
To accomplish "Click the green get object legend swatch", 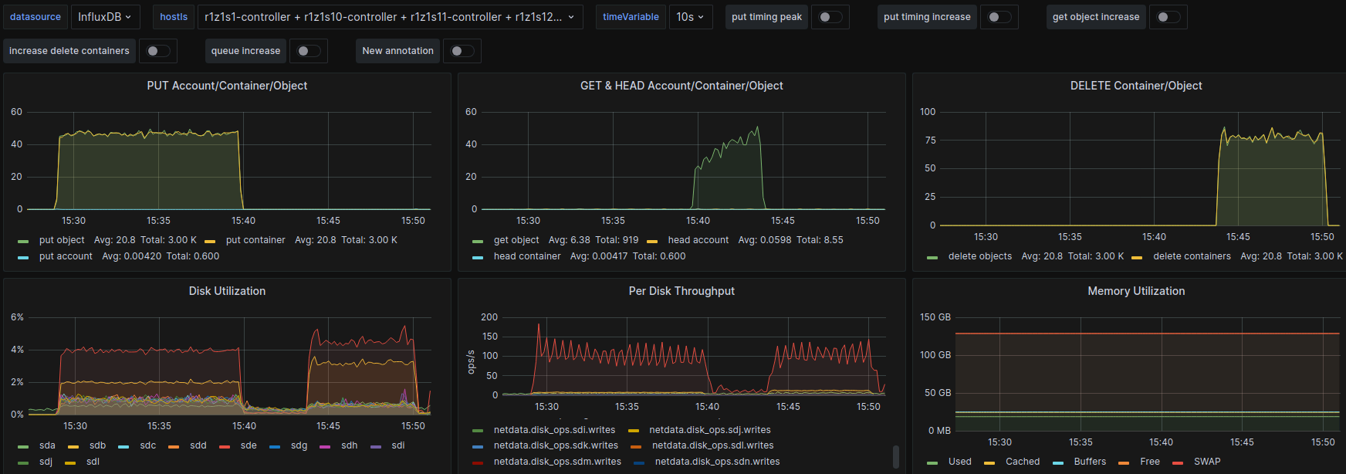I will pos(478,241).
